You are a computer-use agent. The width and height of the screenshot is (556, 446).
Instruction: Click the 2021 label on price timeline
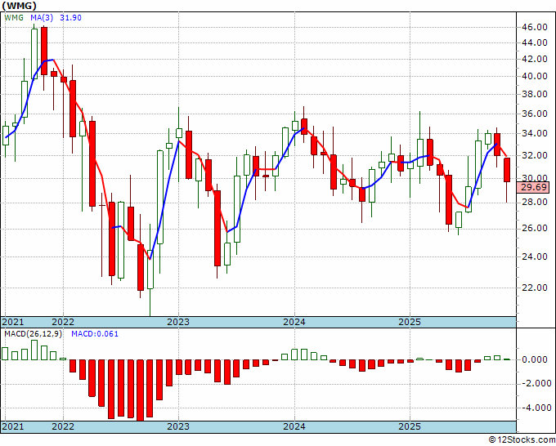[12, 322]
